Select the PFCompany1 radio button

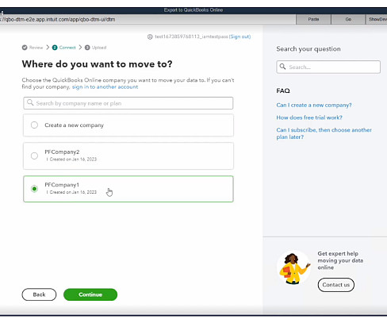coord(34,189)
